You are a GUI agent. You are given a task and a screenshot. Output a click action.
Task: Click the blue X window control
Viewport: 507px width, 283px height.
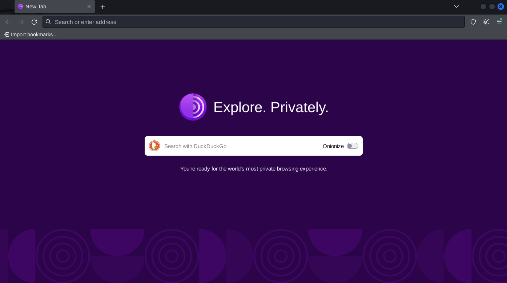tap(501, 6)
